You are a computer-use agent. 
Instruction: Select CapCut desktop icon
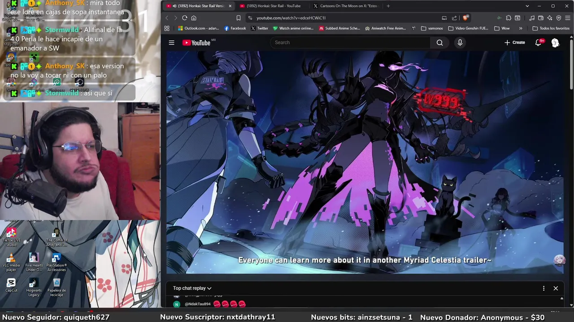coord(11,285)
